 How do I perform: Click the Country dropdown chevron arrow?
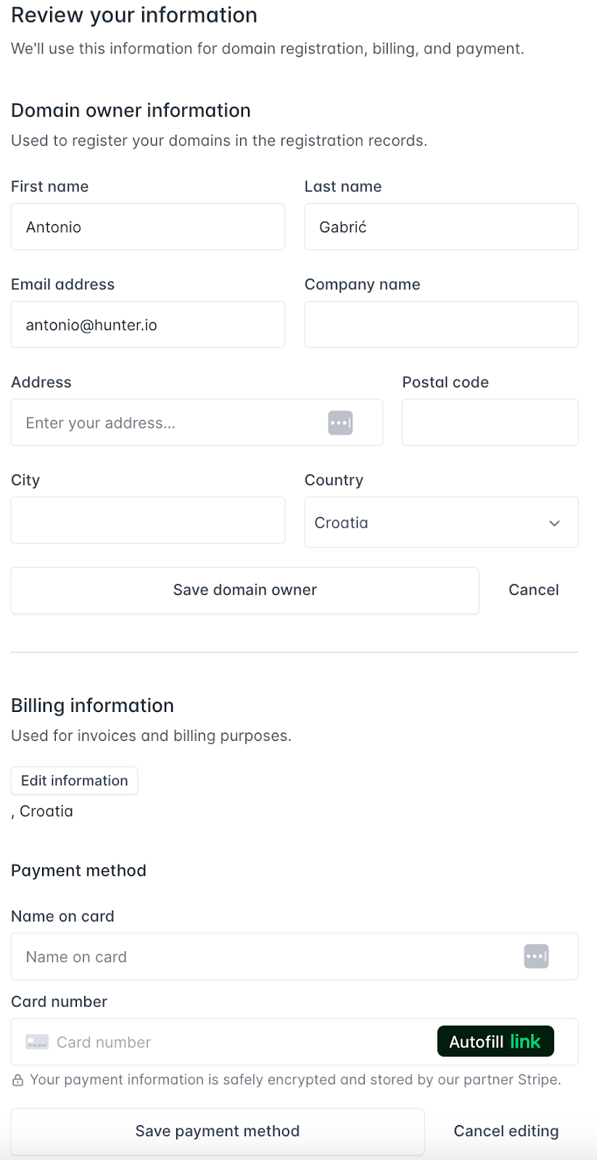[x=554, y=523]
